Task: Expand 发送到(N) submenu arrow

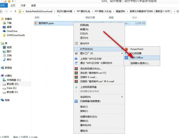Action: 122,97
